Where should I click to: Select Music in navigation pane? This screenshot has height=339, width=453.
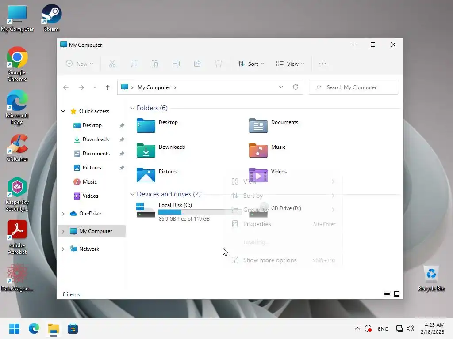89,182
